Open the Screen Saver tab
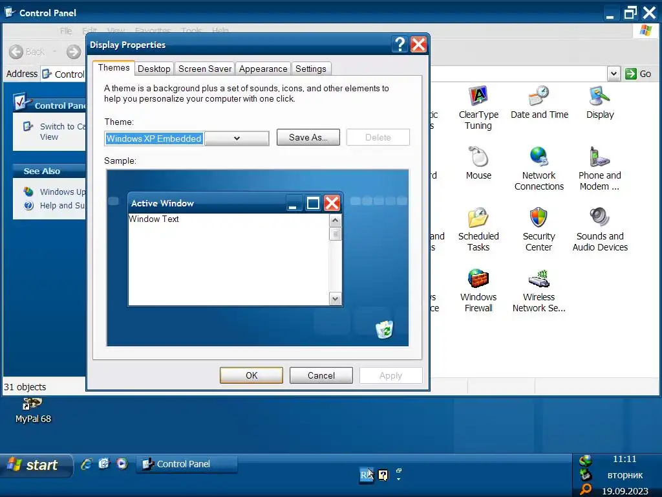The image size is (662, 497). tap(205, 69)
